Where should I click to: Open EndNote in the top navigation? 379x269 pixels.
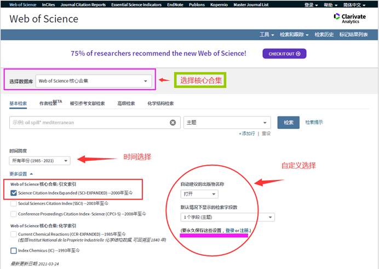[x=175, y=4]
